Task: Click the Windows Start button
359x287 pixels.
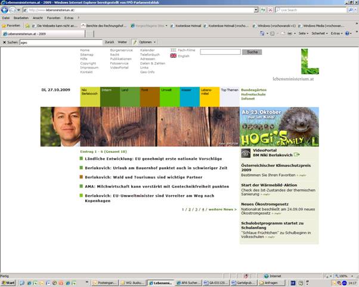Action: (x=8, y=282)
